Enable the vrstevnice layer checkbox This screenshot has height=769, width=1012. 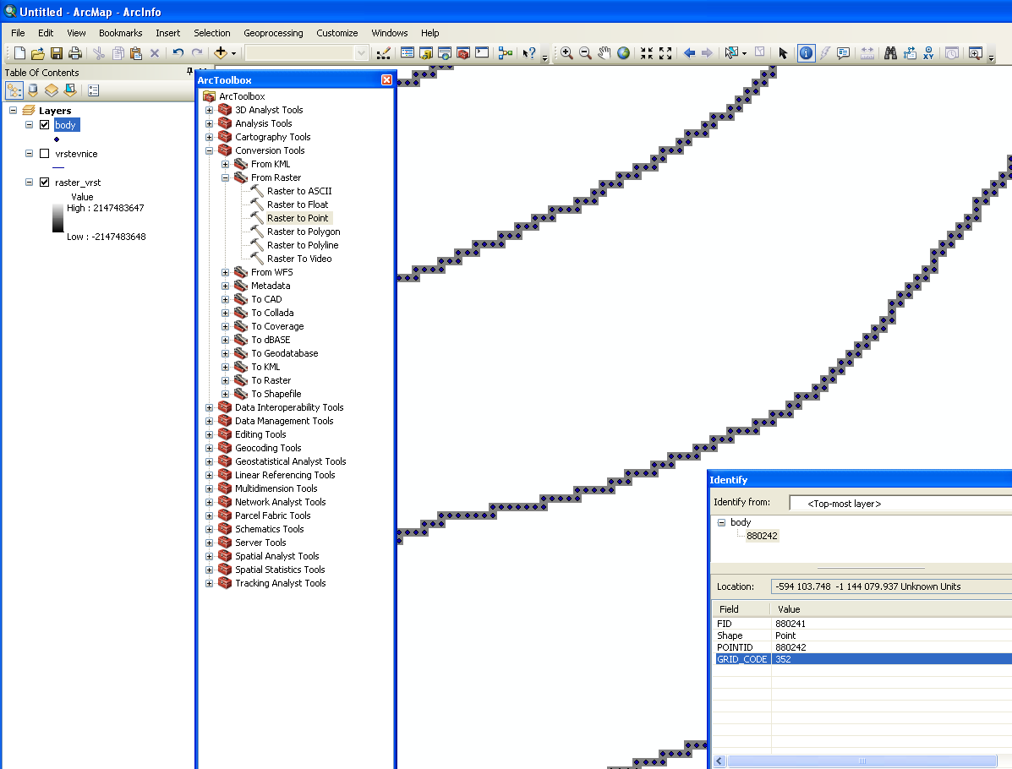click(45, 154)
